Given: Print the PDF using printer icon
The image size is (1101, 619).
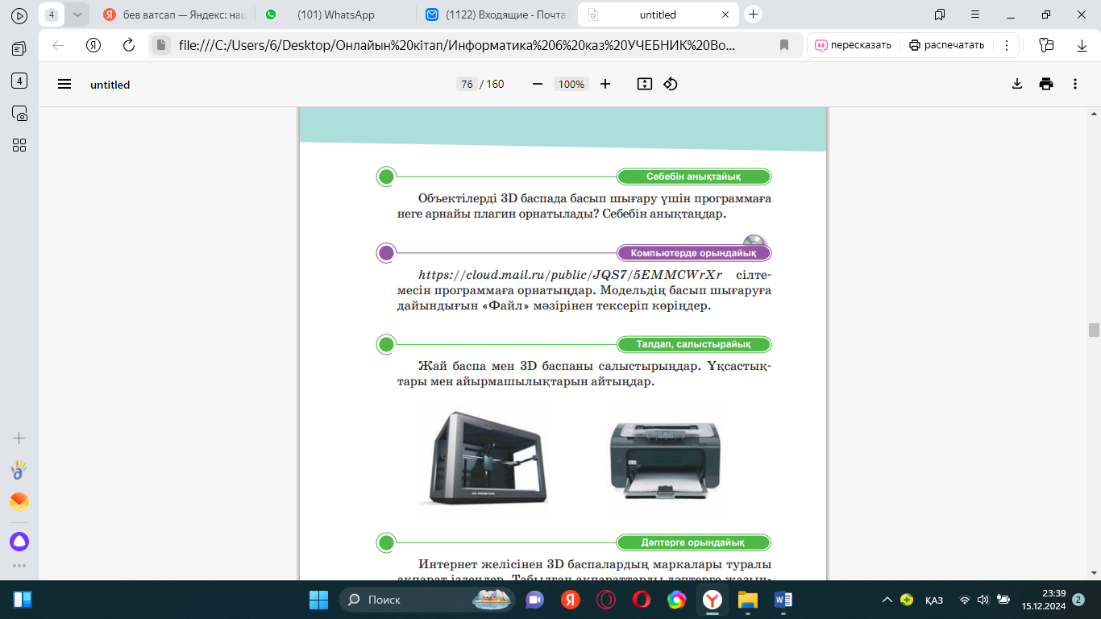Looking at the screenshot, I should coord(1046,84).
